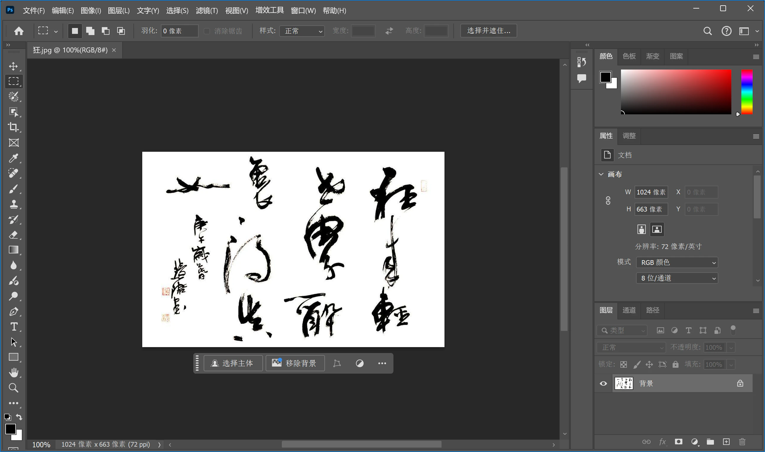Image resolution: width=765 pixels, height=452 pixels.
Task: Select the Clone Stamp tool
Action: click(x=14, y=204)
